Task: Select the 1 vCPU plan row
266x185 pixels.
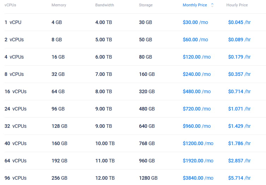Action: (13, 22)
